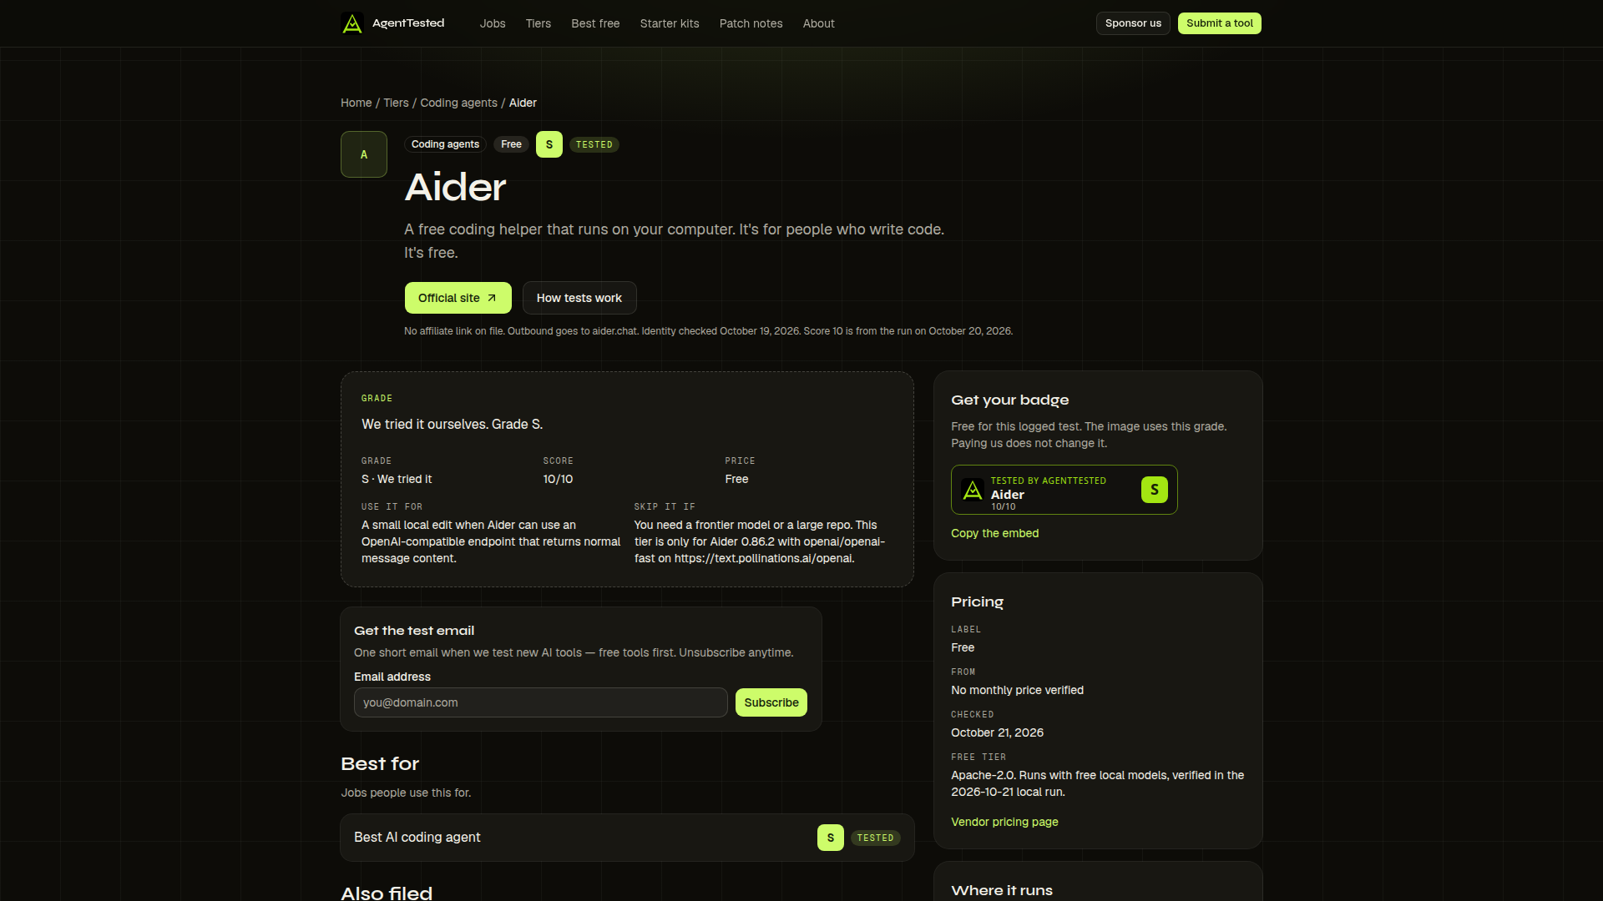Click the Aider page heading
This screenshot has height=901, width=1603.
(x=455, y=187)
